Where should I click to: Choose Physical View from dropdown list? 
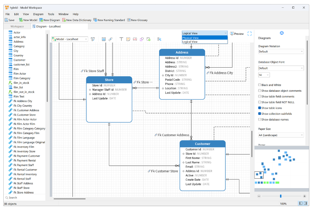(205, 38)
